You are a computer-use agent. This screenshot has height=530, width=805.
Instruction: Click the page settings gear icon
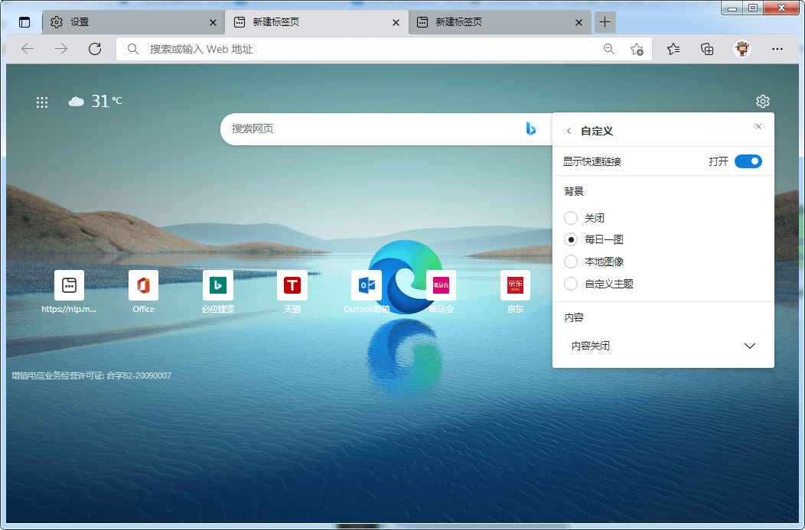pyautogui.click(x=762, y=101)
